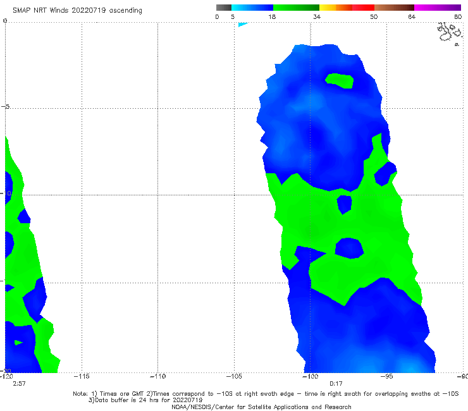
Task: Click the red segment of the color bar
Action: (x=363, y=8)
